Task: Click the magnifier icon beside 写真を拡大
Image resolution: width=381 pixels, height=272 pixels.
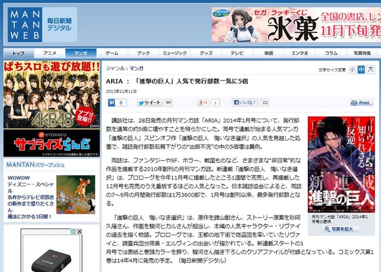Action: point(327,229)
